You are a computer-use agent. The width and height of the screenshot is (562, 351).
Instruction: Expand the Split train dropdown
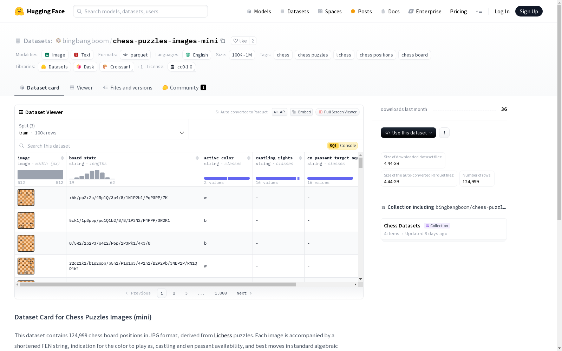tap(102, 129)
